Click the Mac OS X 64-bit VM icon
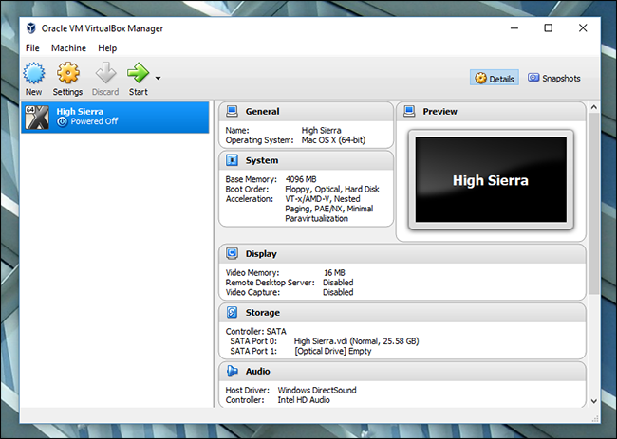 [x=37, y=118]
